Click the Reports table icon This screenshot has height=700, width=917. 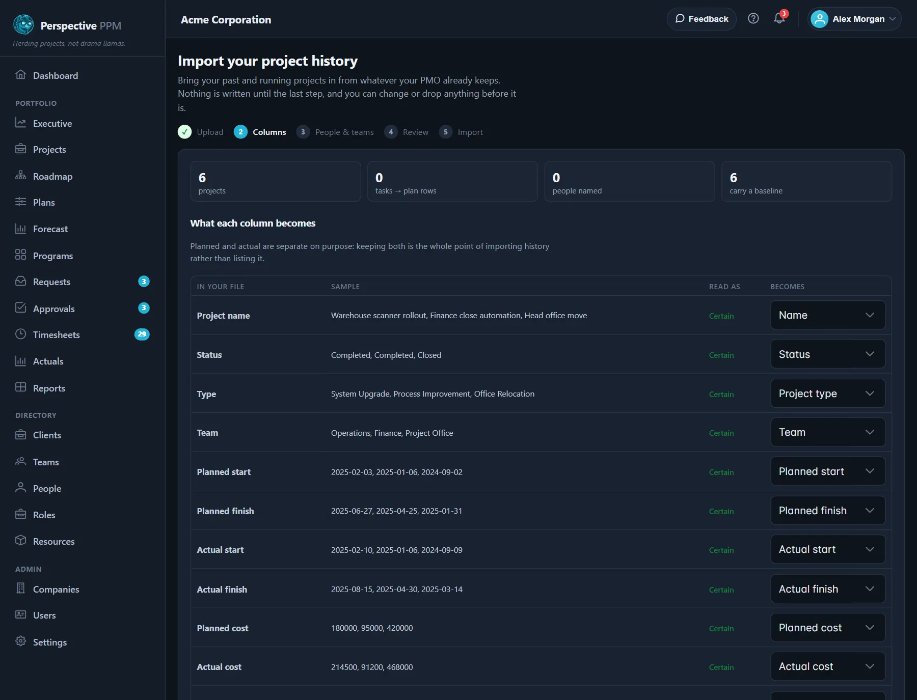point(20,387)
